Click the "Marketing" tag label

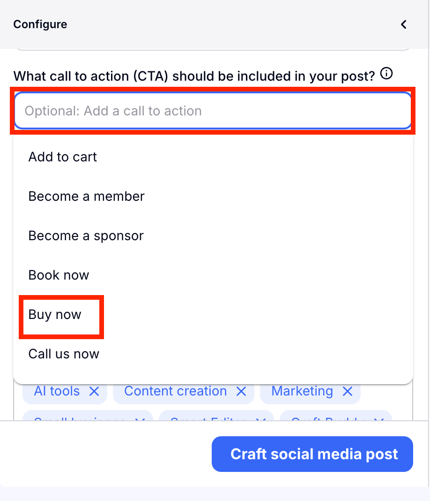pos(302,391)
